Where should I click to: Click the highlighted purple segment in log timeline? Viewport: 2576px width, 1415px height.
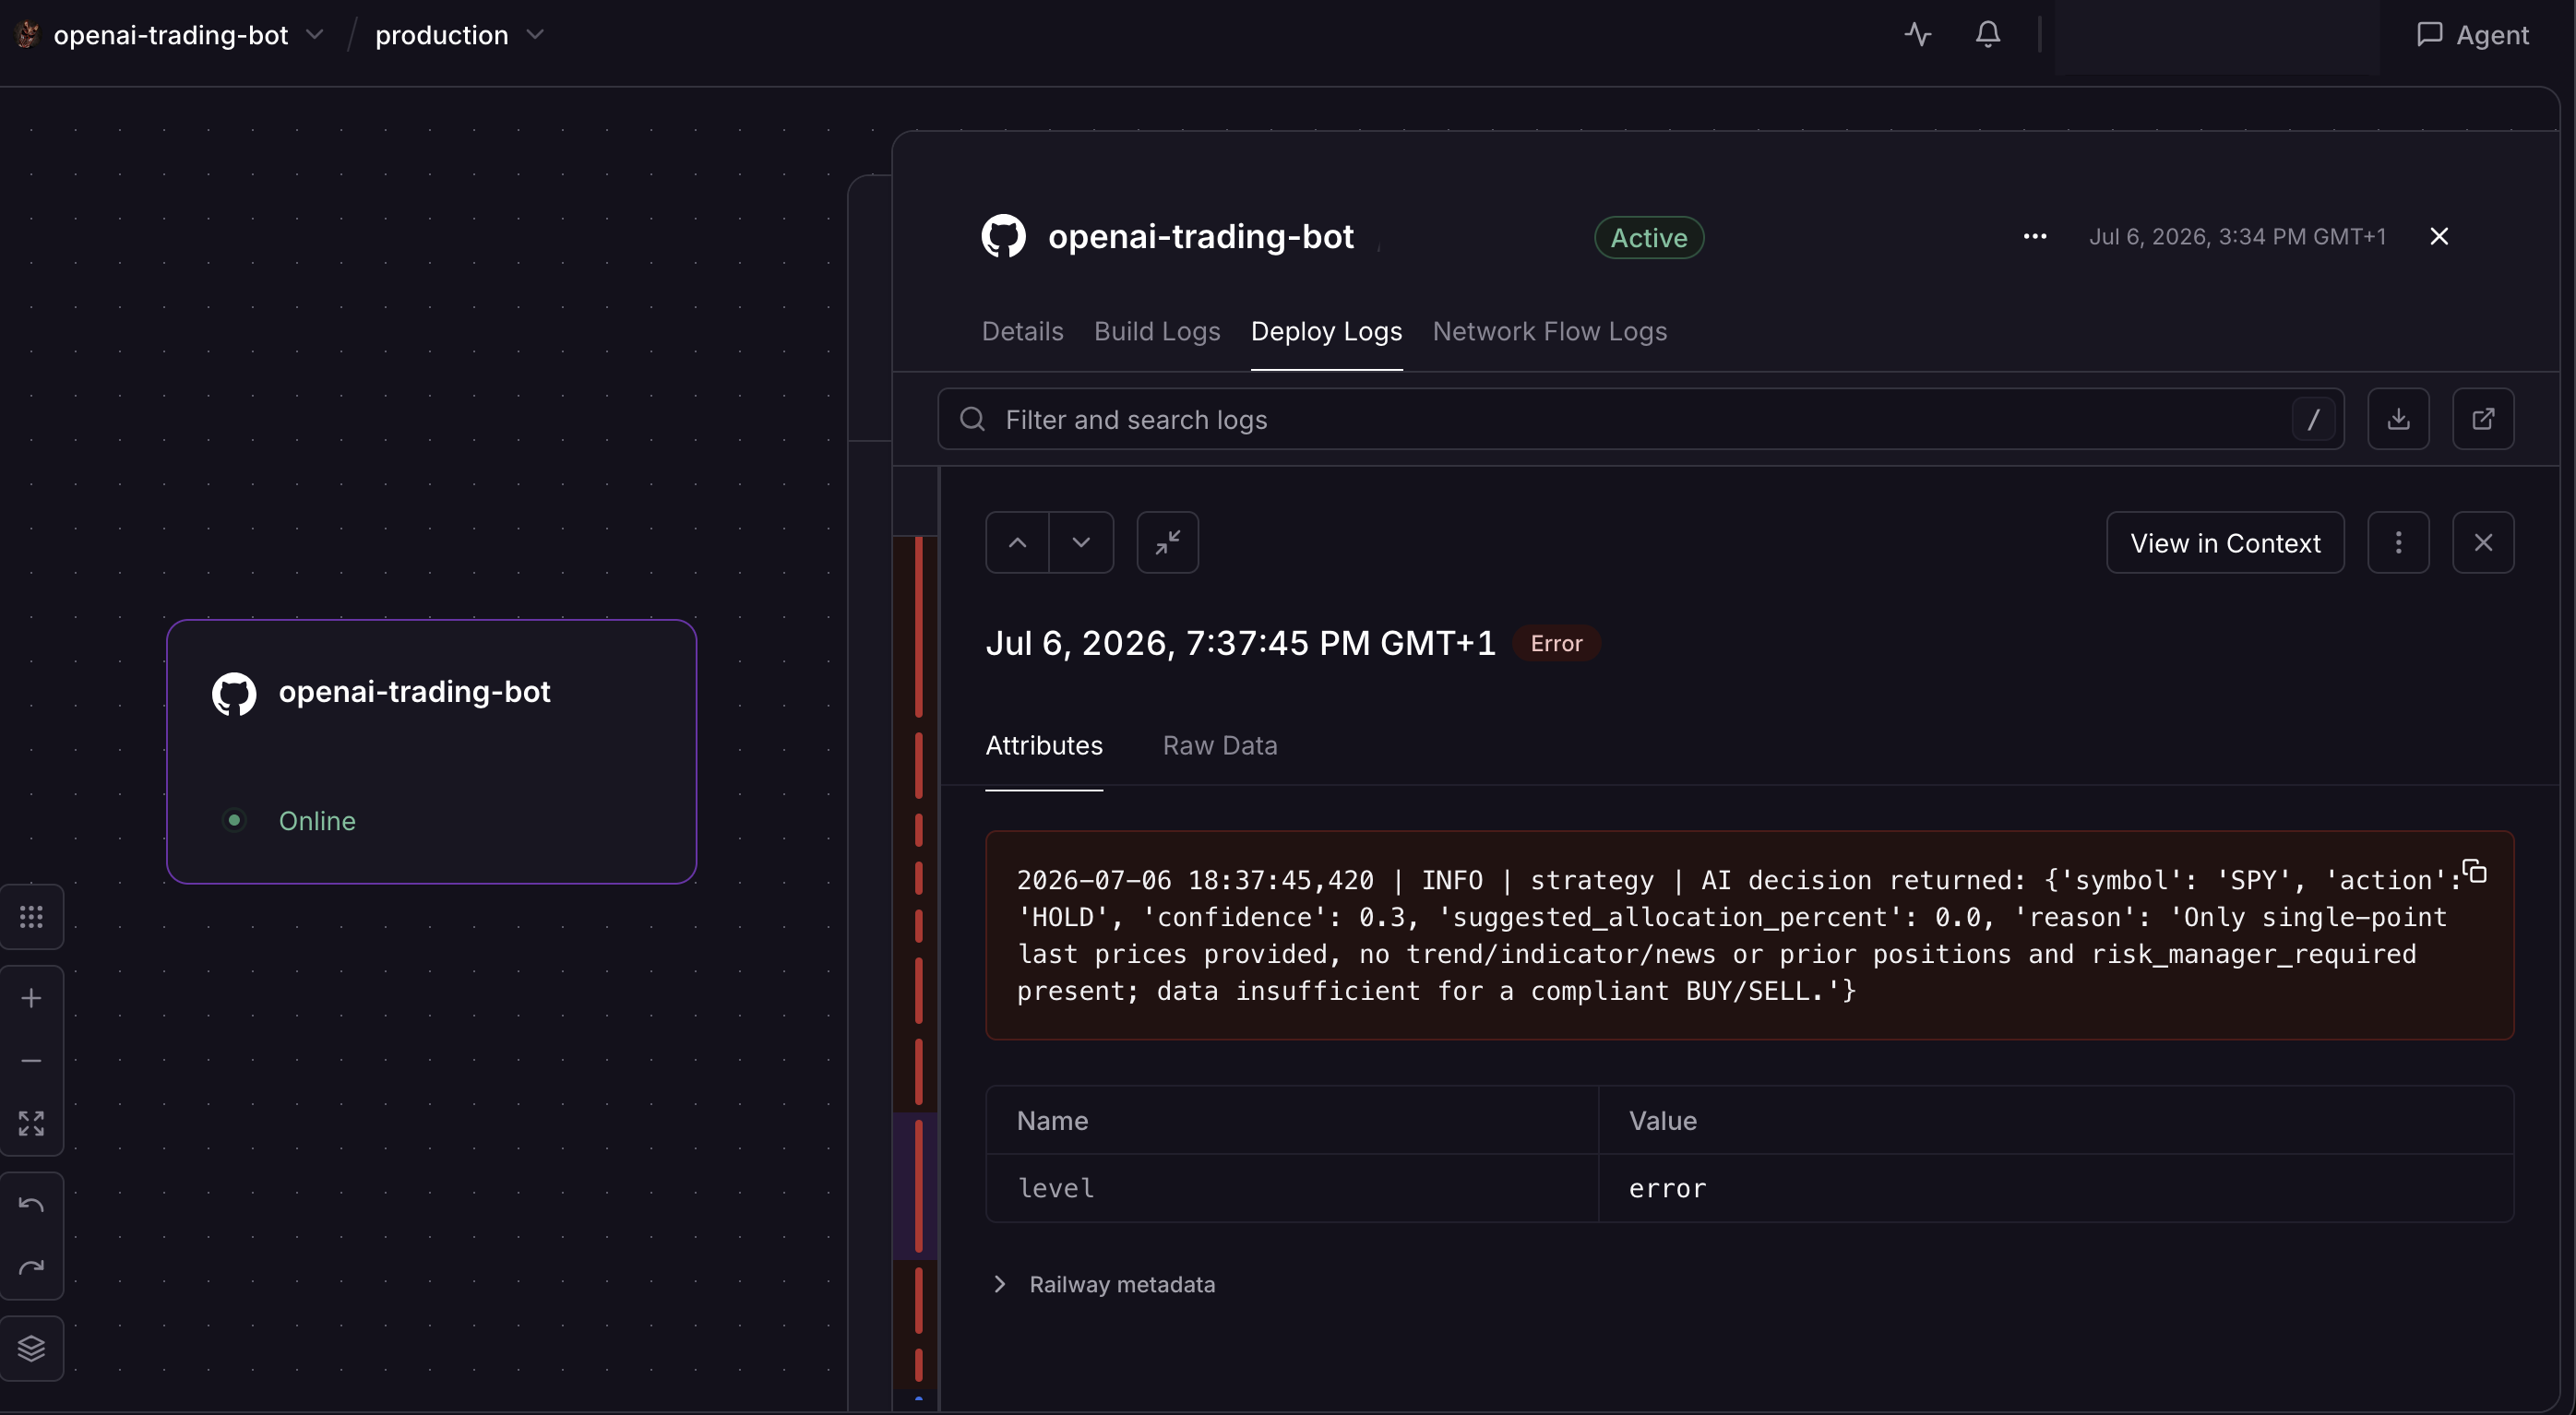915,1185
